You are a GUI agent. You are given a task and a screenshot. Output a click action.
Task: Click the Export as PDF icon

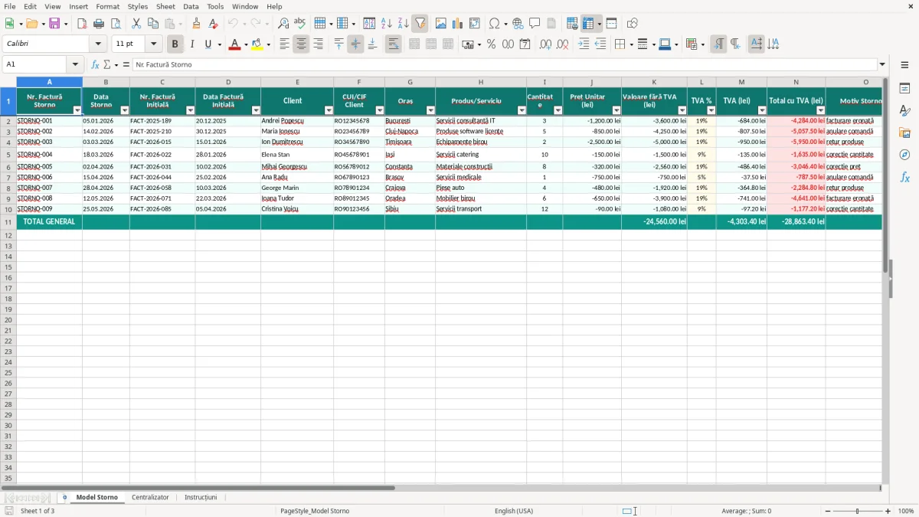(82, 24)
